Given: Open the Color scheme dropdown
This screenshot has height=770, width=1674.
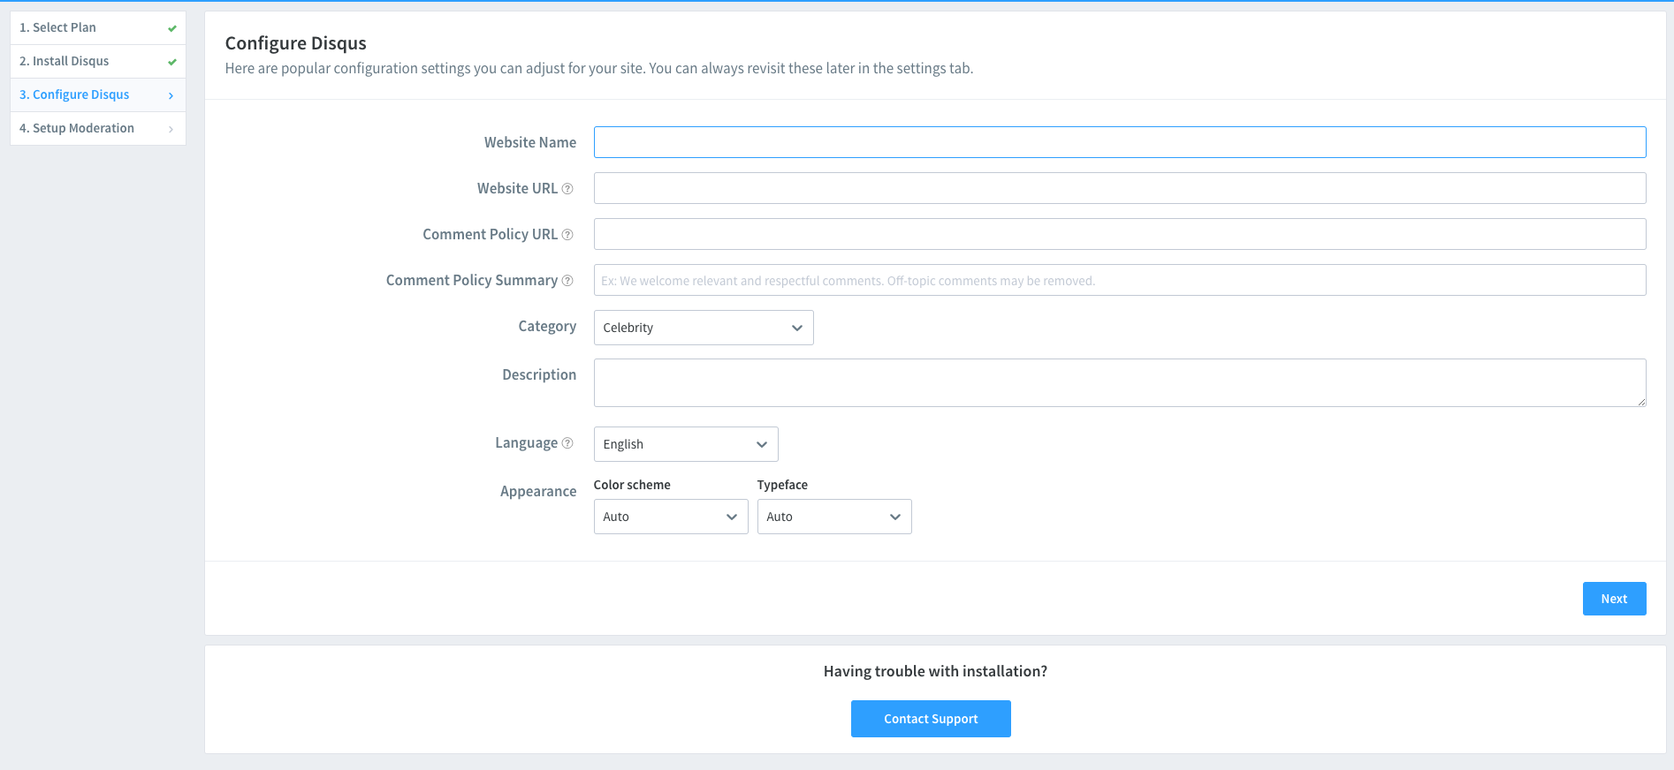Looking at the screenshot, I should click(x=671, y=517).
